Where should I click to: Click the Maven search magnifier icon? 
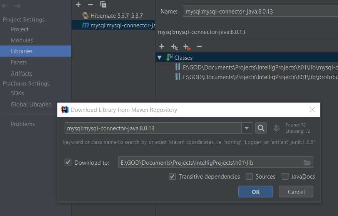[261, 128]
